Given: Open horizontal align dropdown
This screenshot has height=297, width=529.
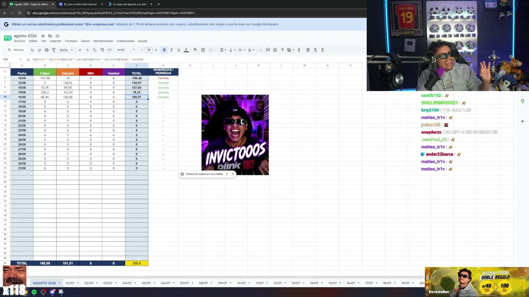Looking at the screenshot, I should pos(223,50).
